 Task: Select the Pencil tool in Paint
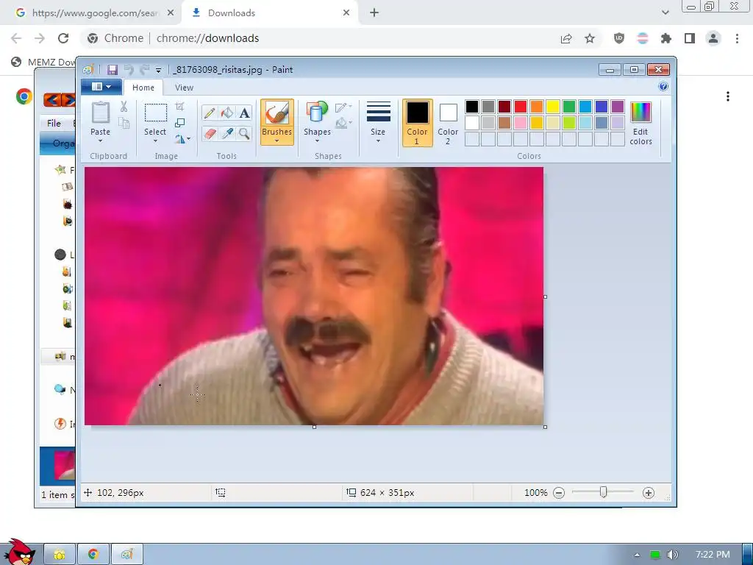[210, 113]
